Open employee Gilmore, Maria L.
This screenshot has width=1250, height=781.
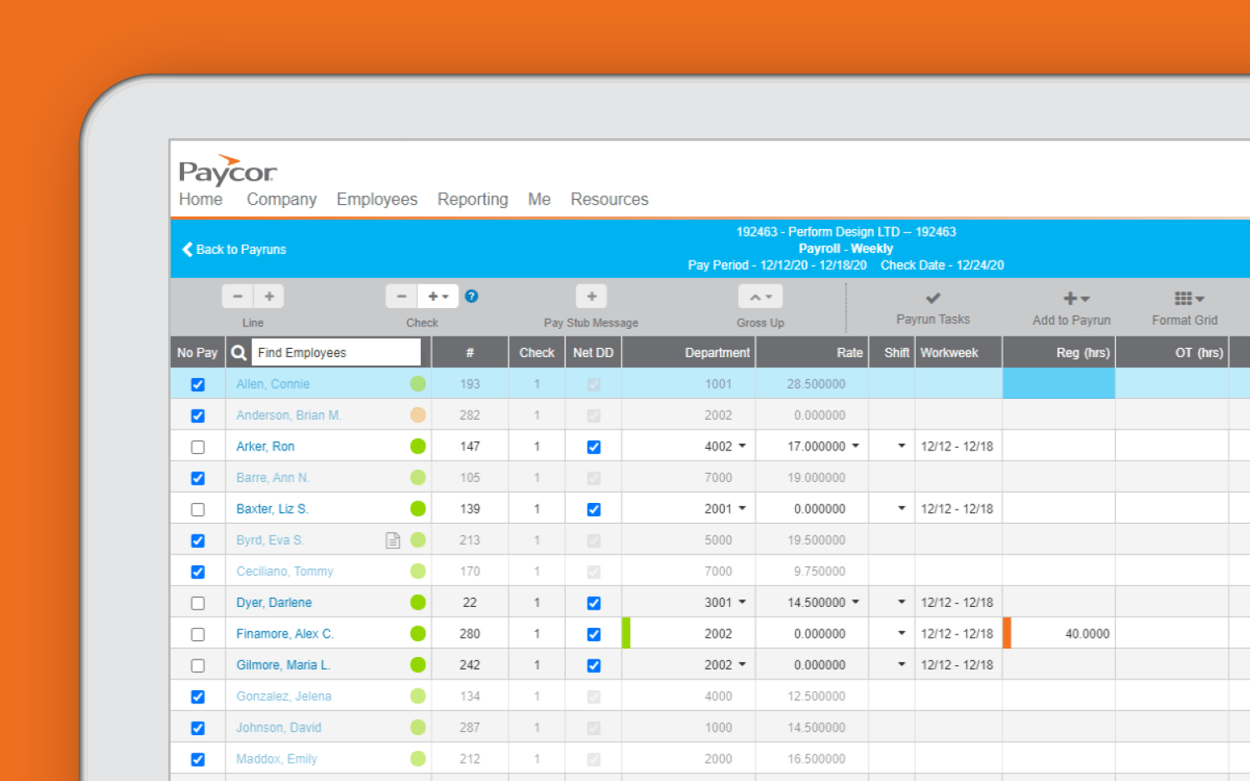click(283, 664)
